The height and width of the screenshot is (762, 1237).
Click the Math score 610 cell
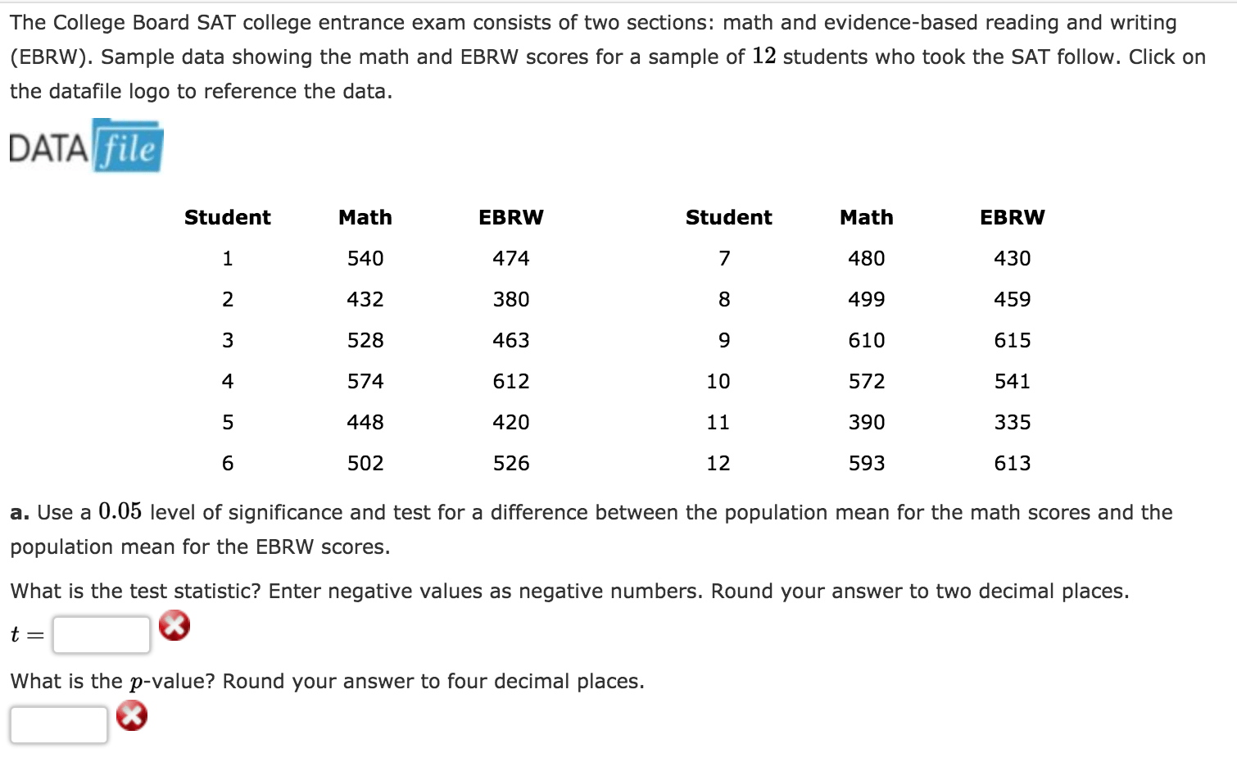pos(867,341)
